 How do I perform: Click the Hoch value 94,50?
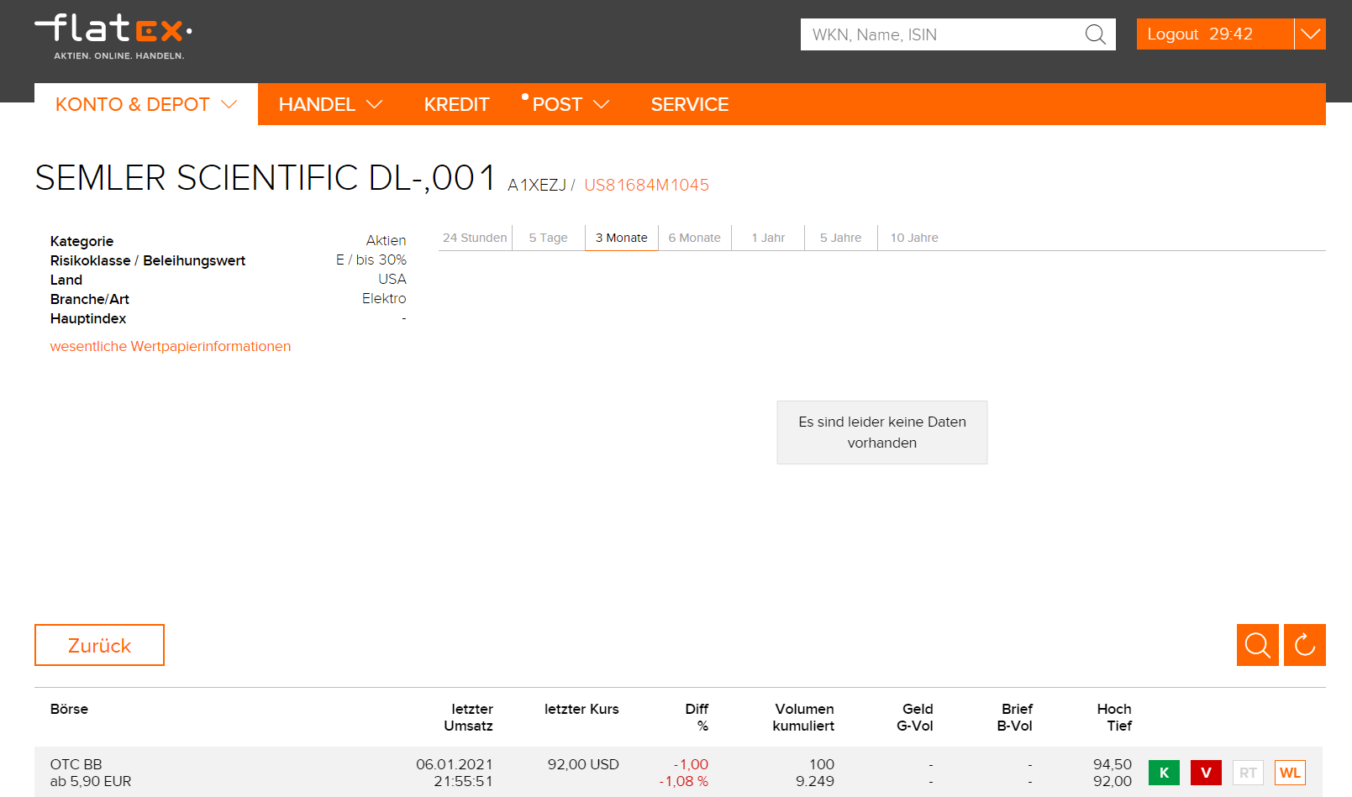click(1113, 764)
